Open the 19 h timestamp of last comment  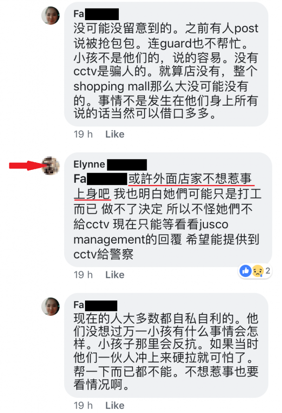(83, 405)
